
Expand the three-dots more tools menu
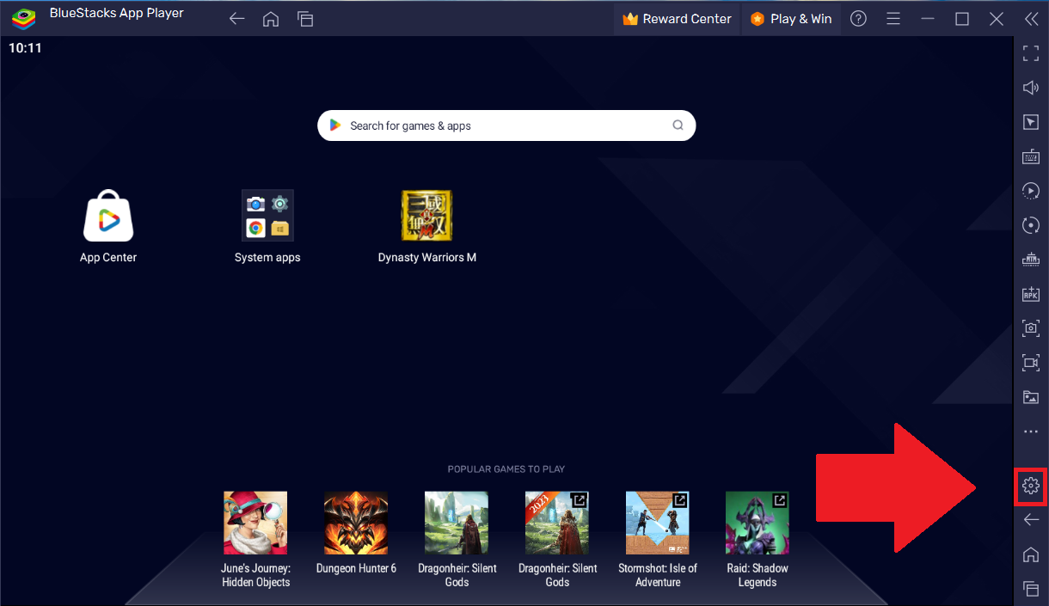coord(1030,432)
